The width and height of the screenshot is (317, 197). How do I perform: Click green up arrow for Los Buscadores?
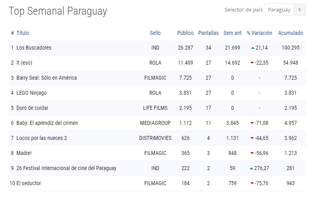(x=252, y=48)
